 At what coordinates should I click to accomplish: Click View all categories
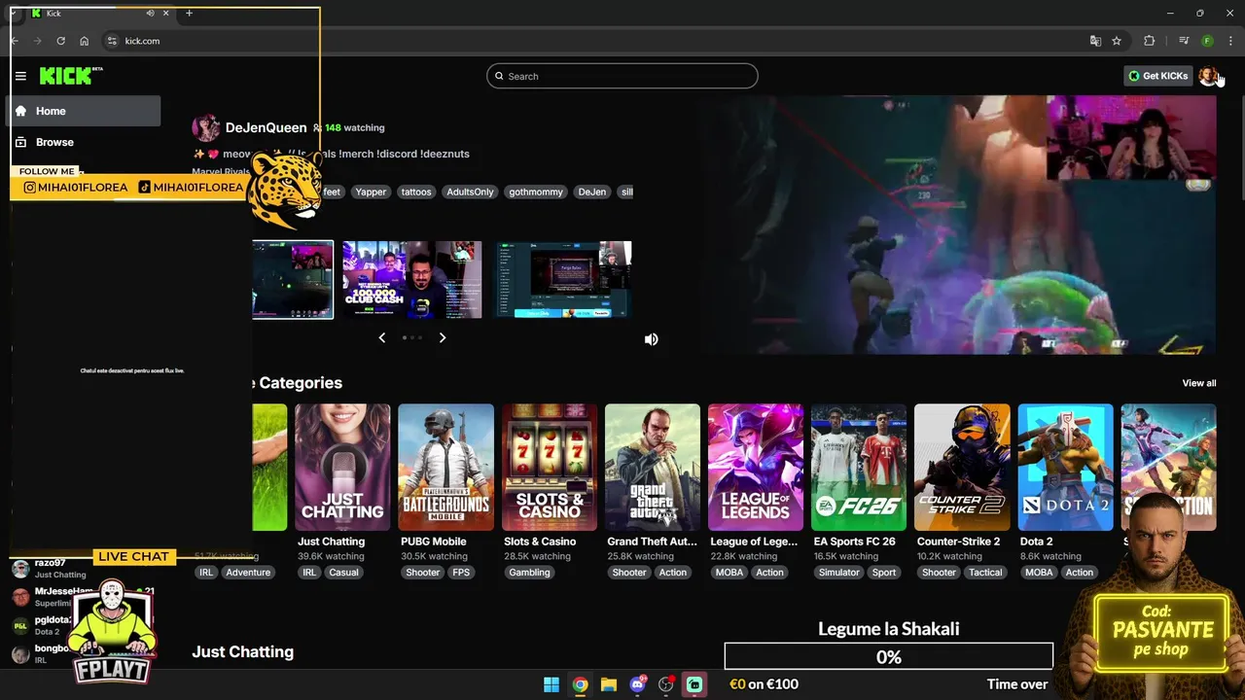[x=1199, y=383]
